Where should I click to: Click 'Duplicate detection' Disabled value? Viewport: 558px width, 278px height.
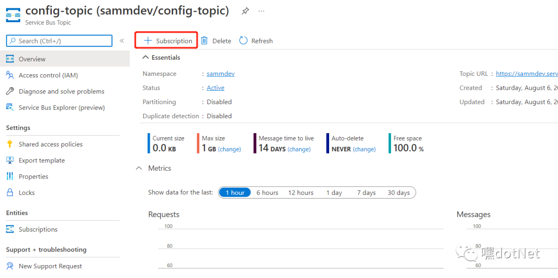219,116
